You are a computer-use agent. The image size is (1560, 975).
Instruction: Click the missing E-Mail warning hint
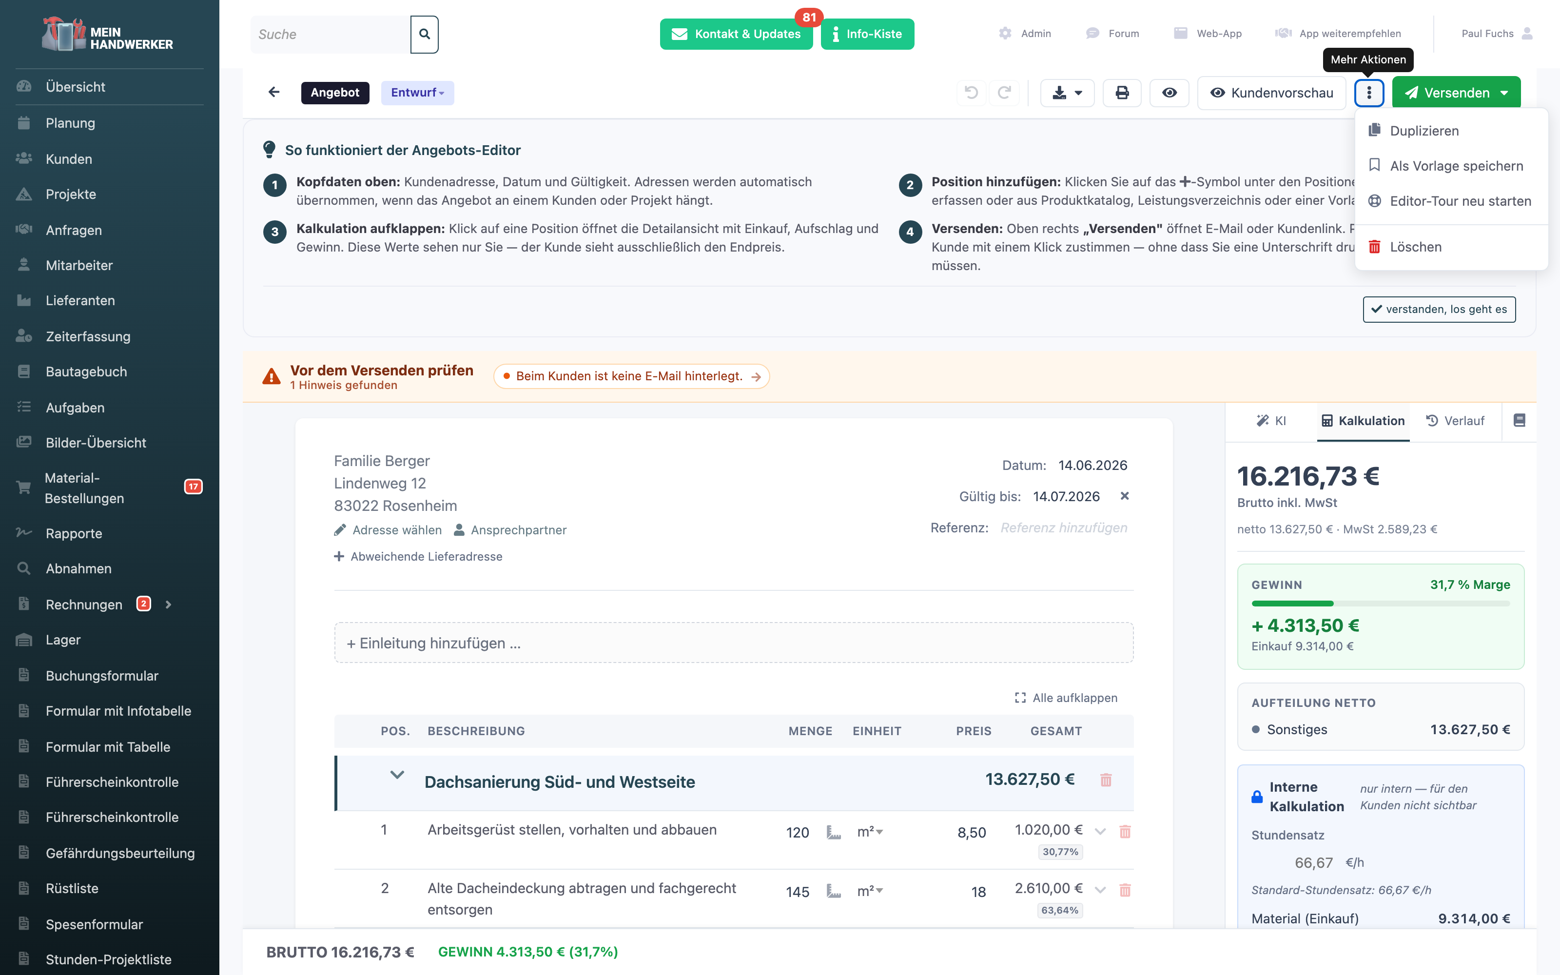(632, 376)
